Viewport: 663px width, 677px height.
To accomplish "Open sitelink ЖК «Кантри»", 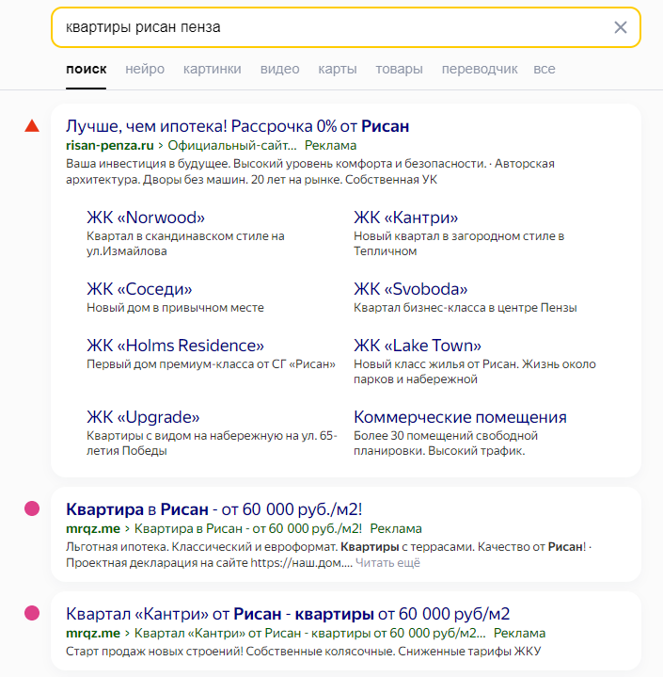I will (405, 218).
